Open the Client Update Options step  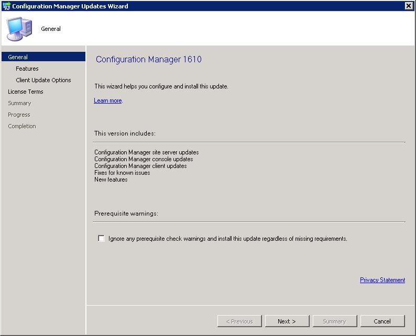(43, 80)
